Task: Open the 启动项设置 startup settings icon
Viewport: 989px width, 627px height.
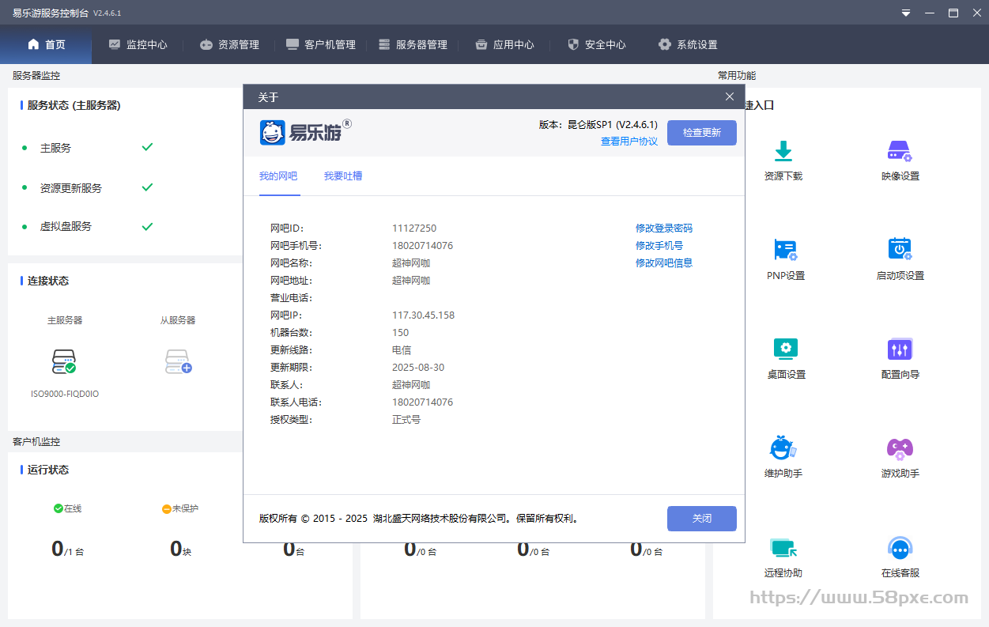Action: (x=900, y=249)
